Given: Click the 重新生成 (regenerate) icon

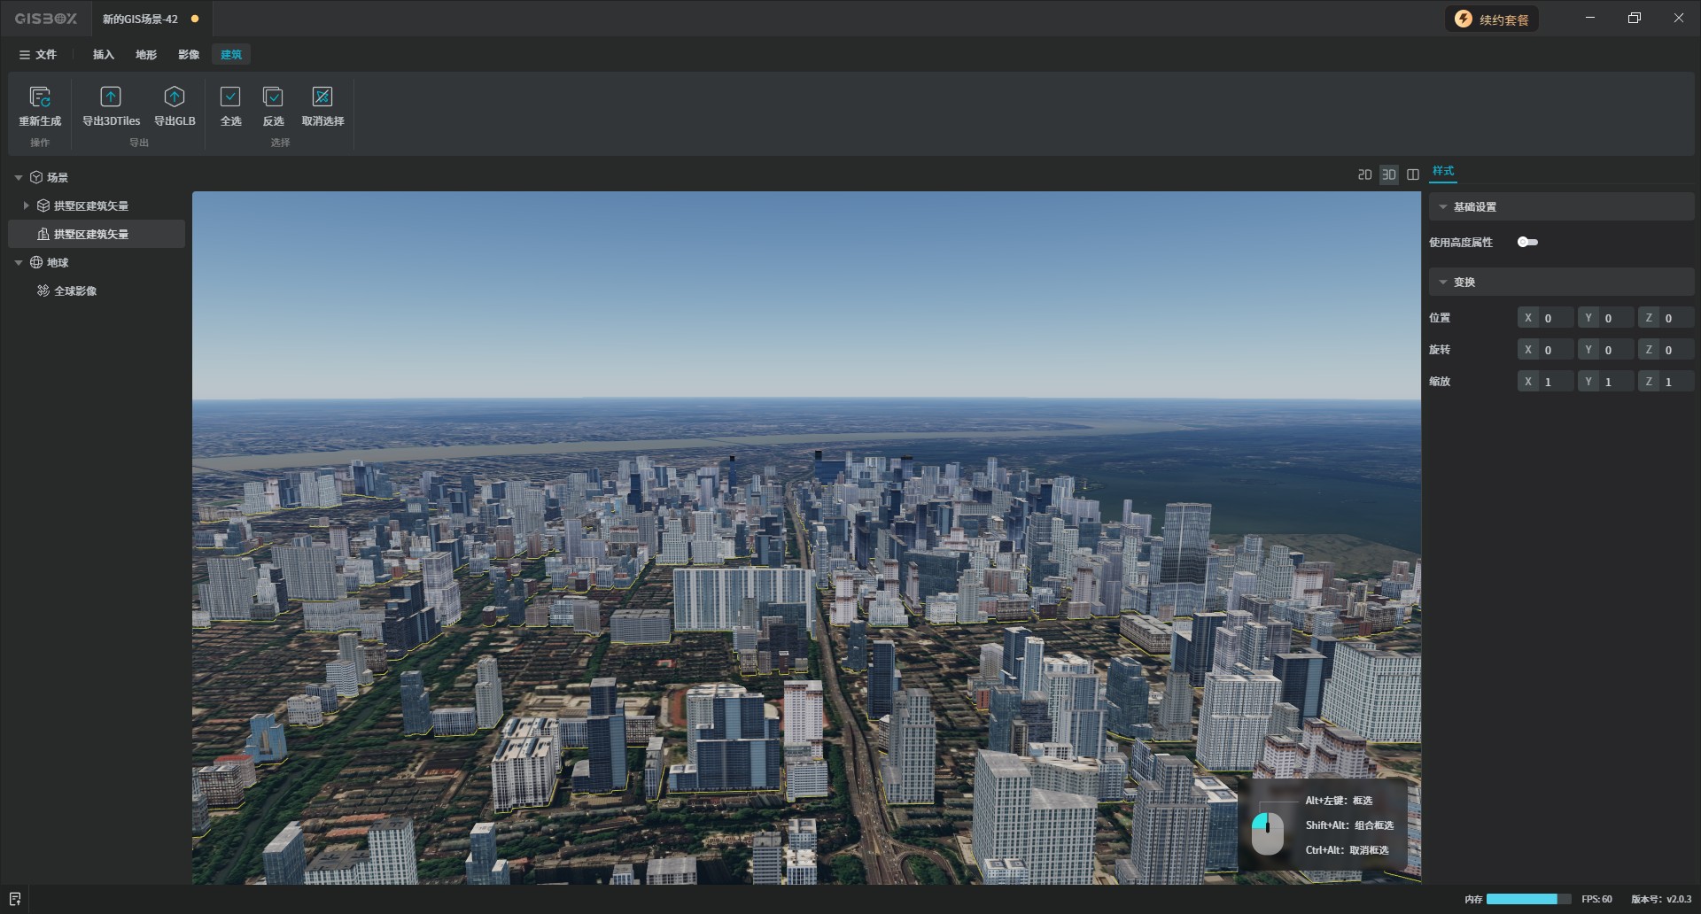Looking at the screenshot, I should 40,97.
